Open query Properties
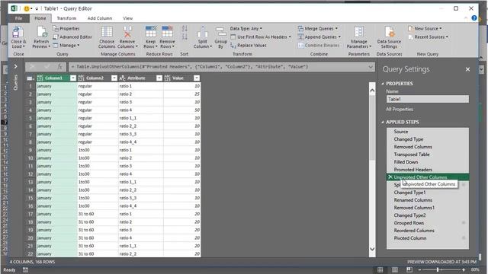488x274 pixels. [66, 29]
